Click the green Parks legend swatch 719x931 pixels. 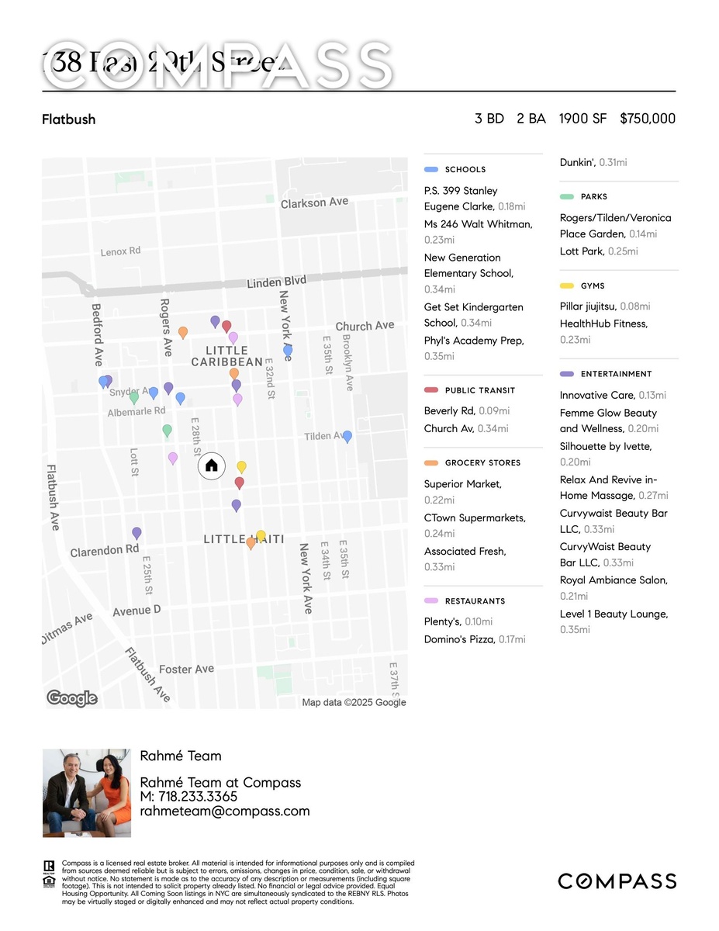(x=567, y=197)
